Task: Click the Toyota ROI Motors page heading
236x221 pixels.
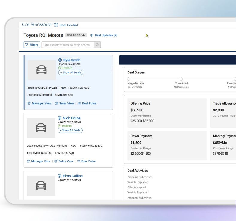Action: point(43,35)
